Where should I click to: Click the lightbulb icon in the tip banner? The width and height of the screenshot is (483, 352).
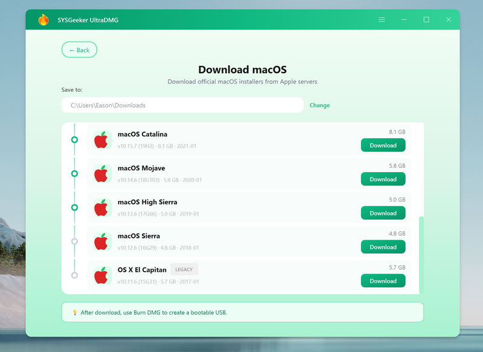[75, 313]
